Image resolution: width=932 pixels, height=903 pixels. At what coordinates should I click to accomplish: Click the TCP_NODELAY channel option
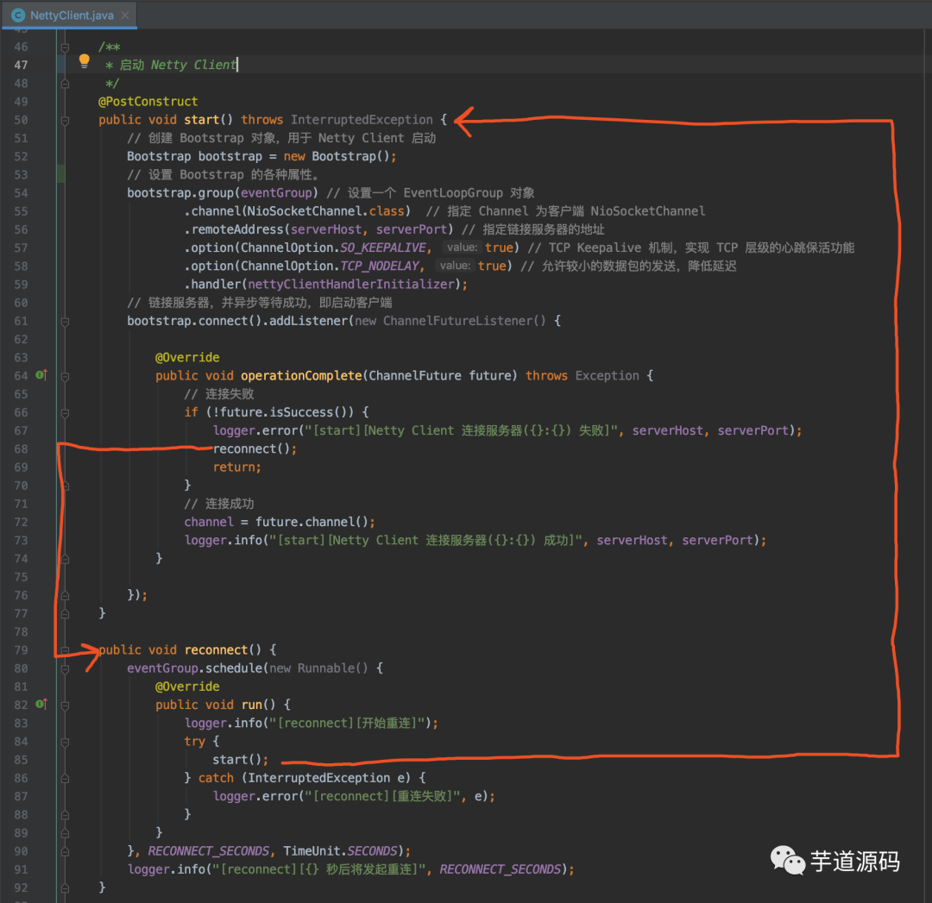tap(380, 267)
